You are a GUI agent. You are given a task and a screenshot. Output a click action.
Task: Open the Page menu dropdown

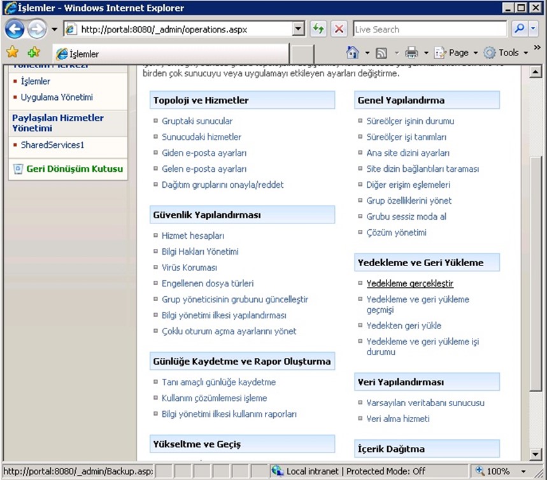[457, 53]
